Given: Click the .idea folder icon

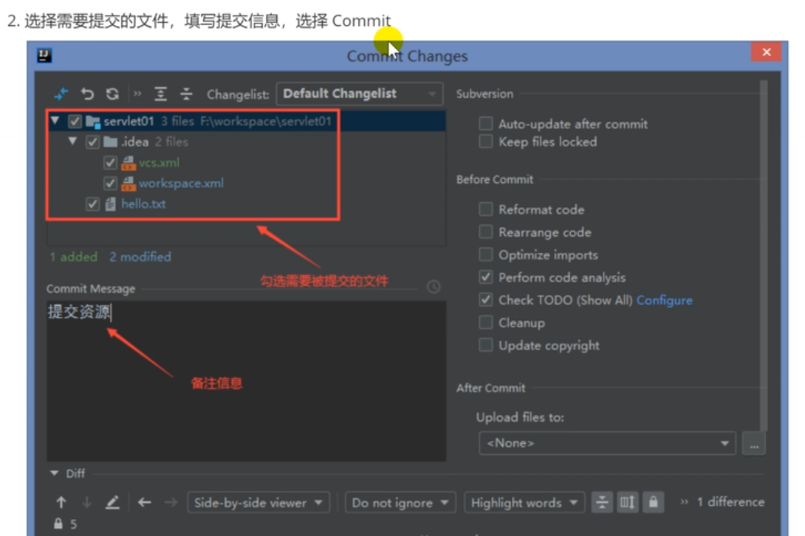Looking at the screenshot, I should pyautogui.click(x=110, y=142).
